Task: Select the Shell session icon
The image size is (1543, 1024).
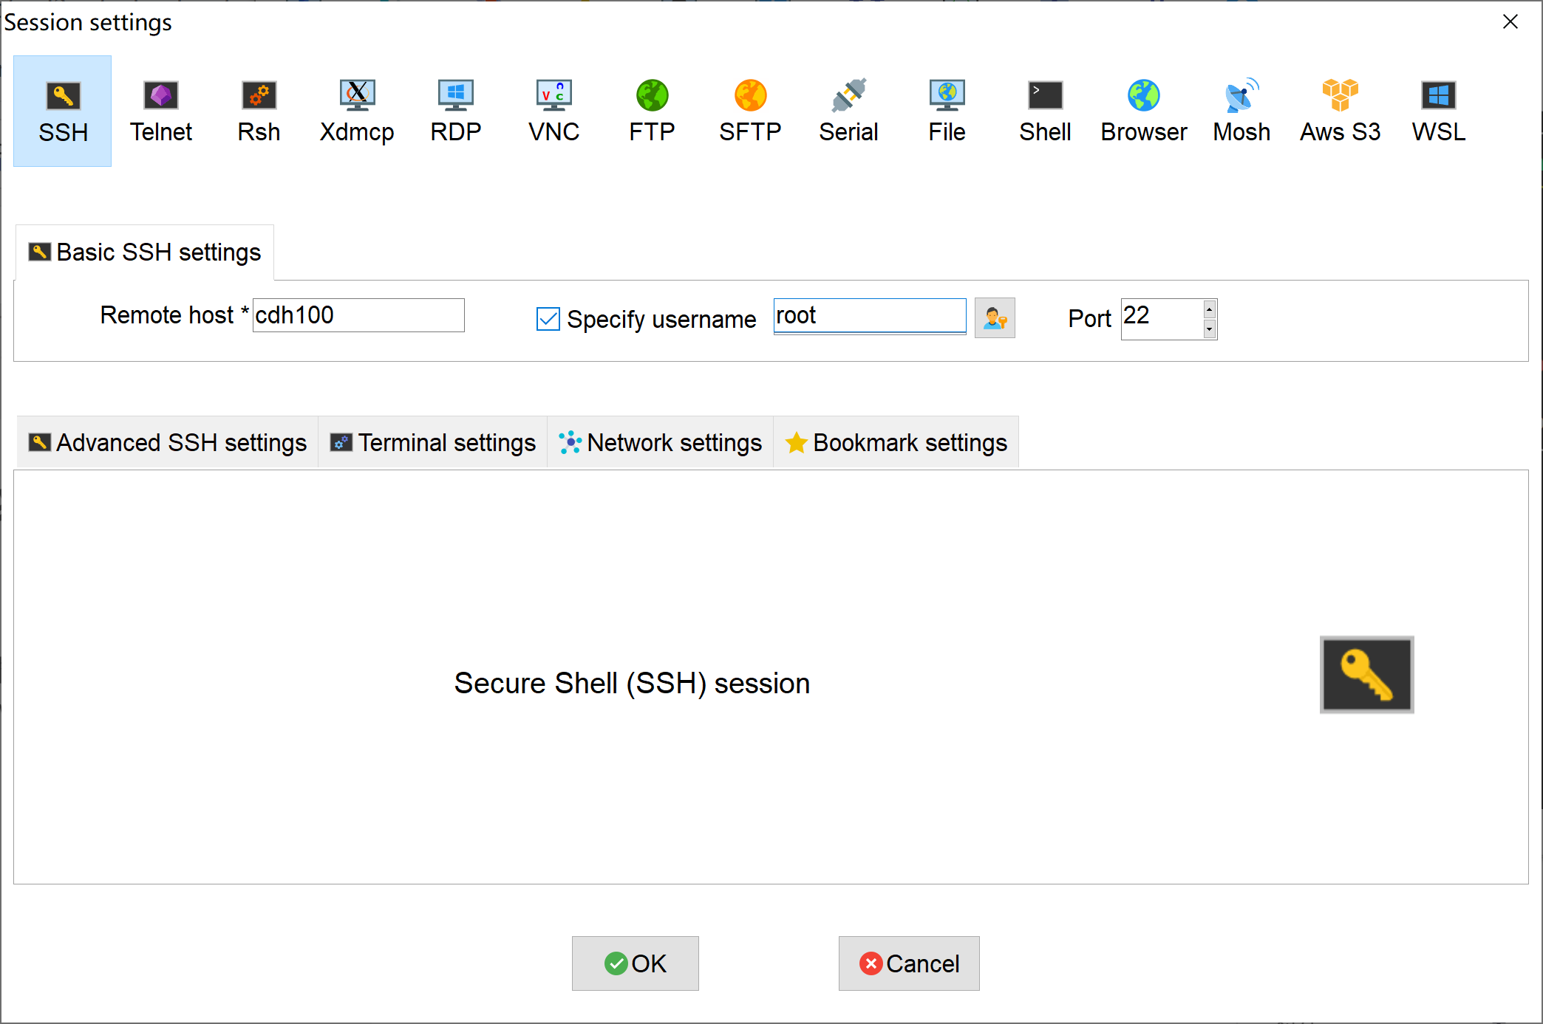Action: click(1045, 111)
